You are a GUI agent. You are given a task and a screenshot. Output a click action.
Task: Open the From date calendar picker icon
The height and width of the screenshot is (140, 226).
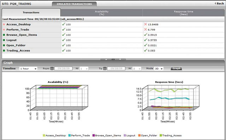click(x=52, y=68)
